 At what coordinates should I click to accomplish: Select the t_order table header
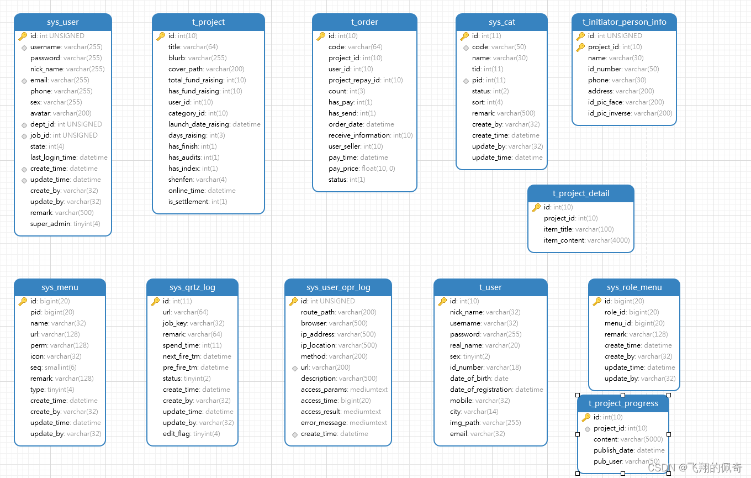364,22
